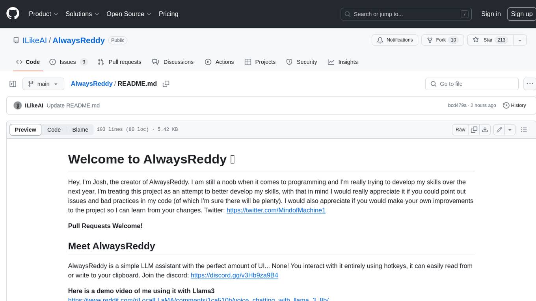
Task: Switch to the Issues tab
Action: tap(68, 62)
